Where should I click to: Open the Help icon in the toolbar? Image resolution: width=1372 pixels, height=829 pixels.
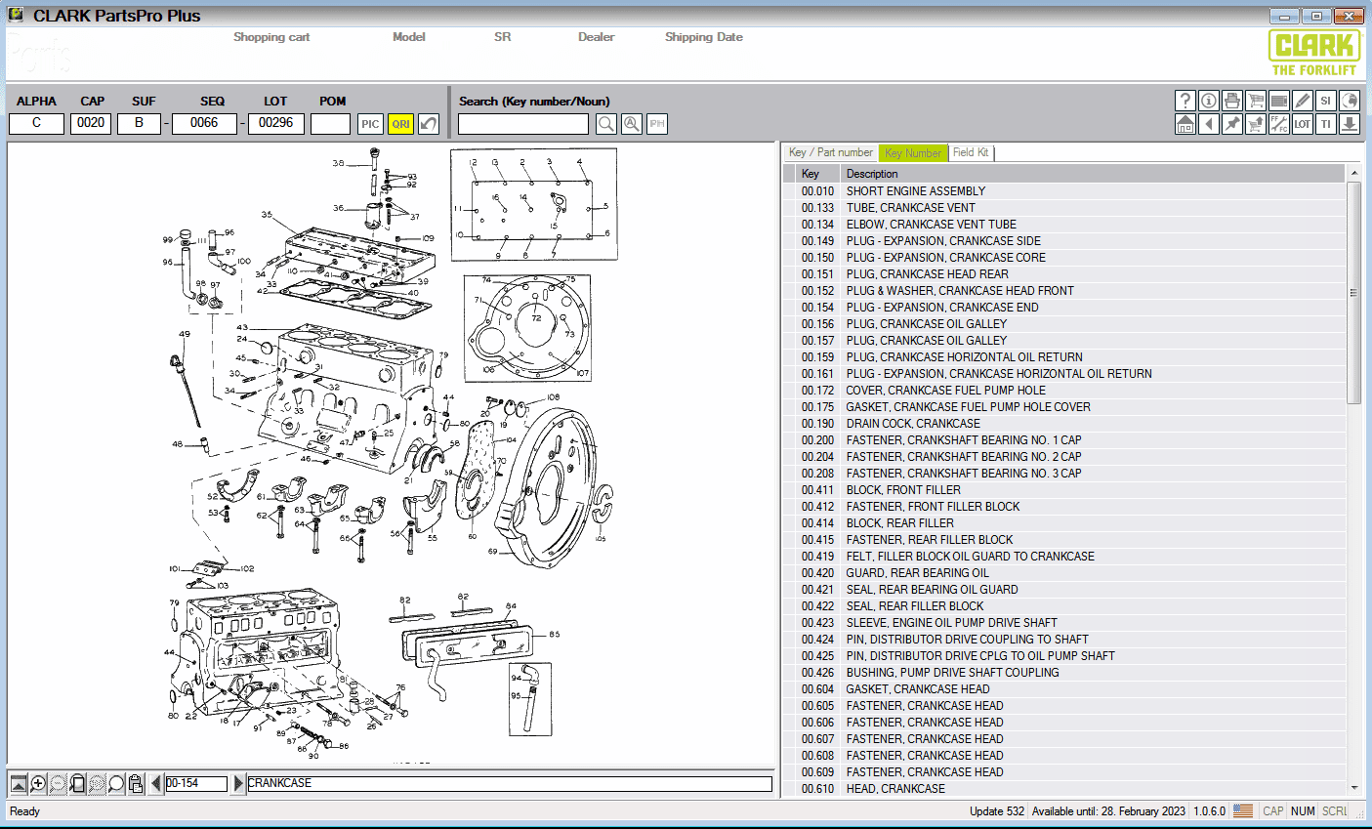[x=1185, y=101]
